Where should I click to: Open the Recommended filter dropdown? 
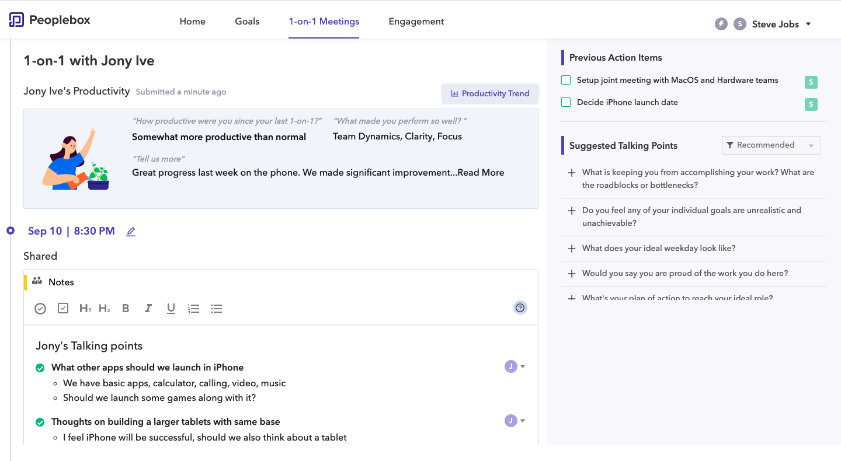point(771,145)
